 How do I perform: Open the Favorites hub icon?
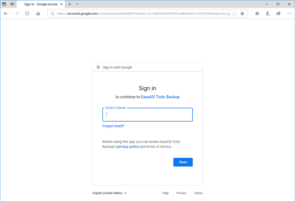point(257,14)
